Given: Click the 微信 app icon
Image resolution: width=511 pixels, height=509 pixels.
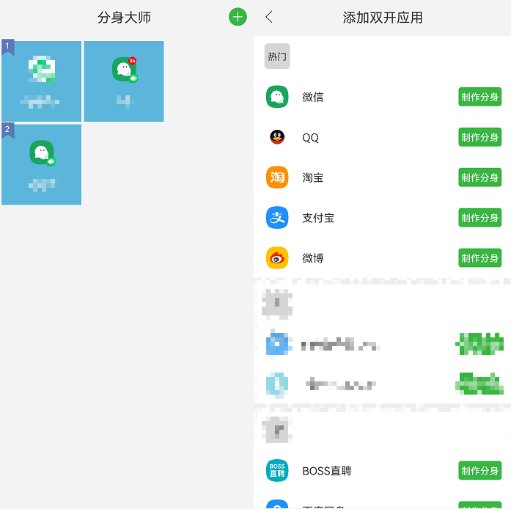Looking at the screenshot, I should [277, 97].
